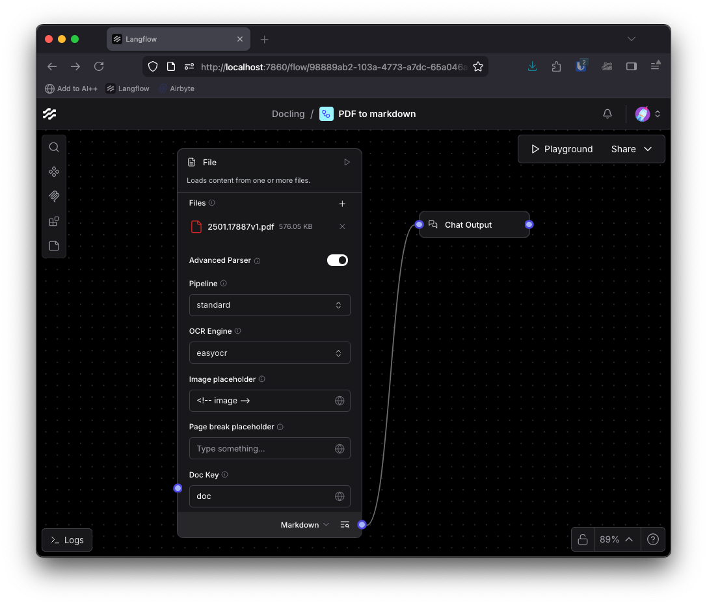The image size is (707, 605).
Task: Click the sticky note icon in the sidebar
Action: [x=54, y=246]
